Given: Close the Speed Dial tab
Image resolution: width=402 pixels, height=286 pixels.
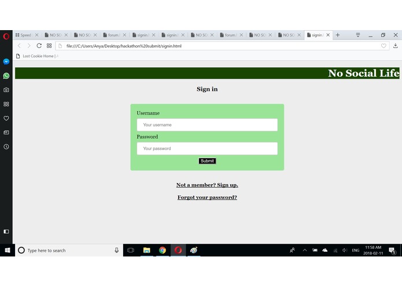Looking at the screenshot, I should [x=36, y=35].
